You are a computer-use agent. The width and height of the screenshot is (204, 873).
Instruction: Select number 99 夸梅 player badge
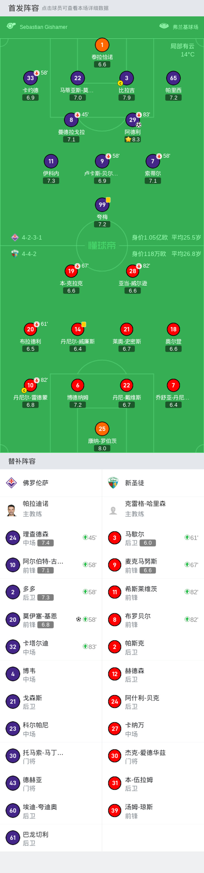point(102,204)
